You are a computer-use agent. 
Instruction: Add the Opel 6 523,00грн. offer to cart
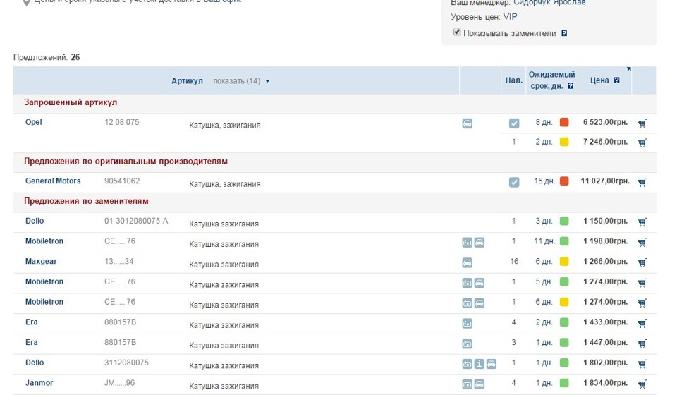coord(642,123)
